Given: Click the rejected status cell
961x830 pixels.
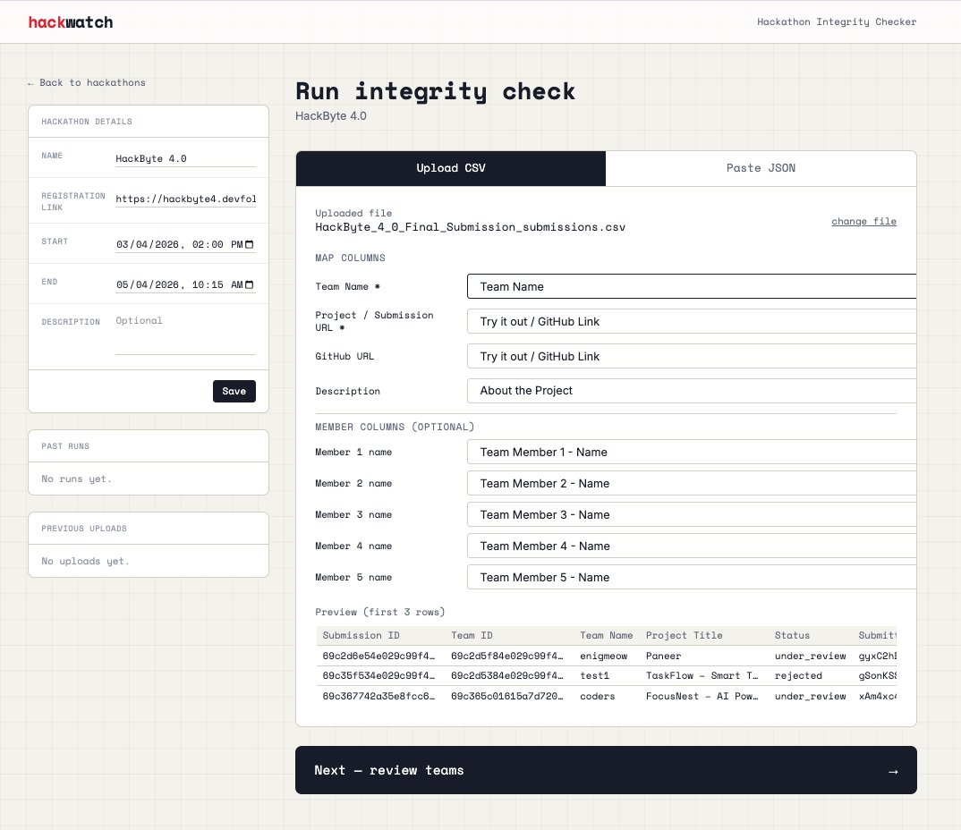Looking at the screenshot, I should click(x=798, y=675).
